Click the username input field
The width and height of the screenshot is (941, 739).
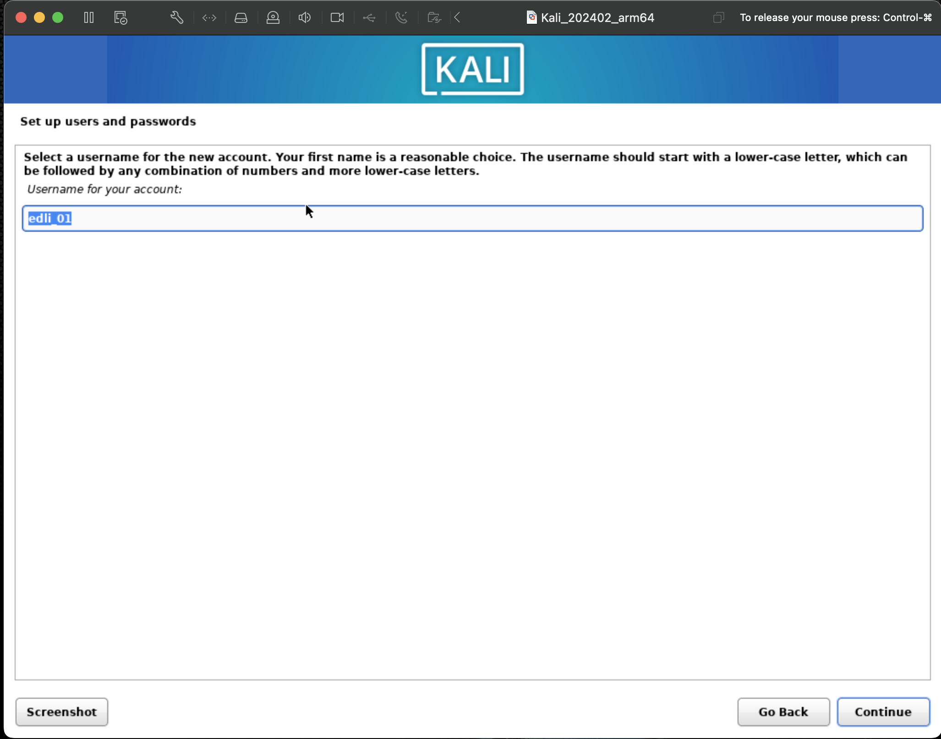pos(472,218)
